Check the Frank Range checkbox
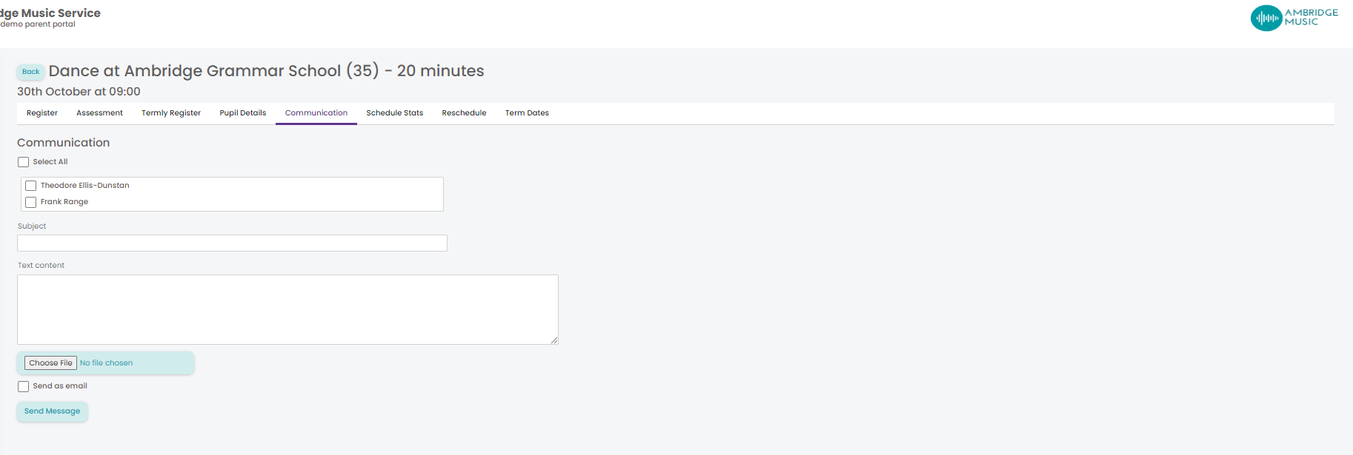 (31, 202)
